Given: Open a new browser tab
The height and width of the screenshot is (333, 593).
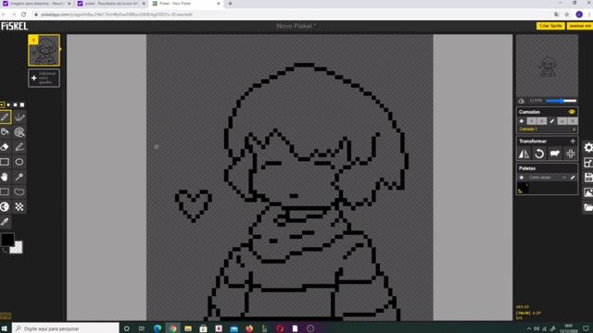Looking at the screenshot, I should tap(230, 4).
